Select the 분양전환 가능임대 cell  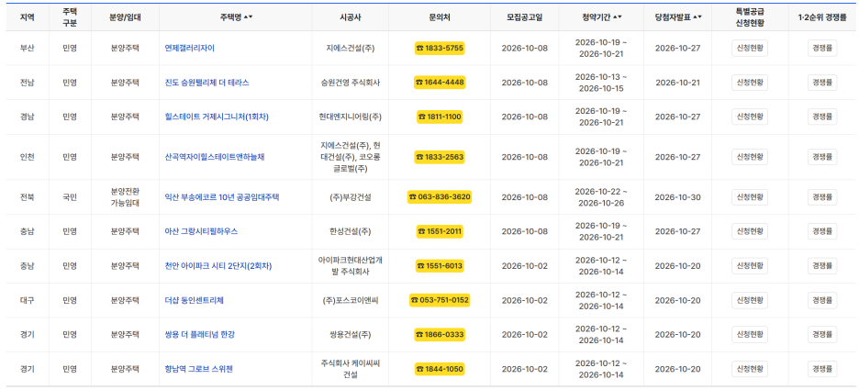[x=125, y=197]
